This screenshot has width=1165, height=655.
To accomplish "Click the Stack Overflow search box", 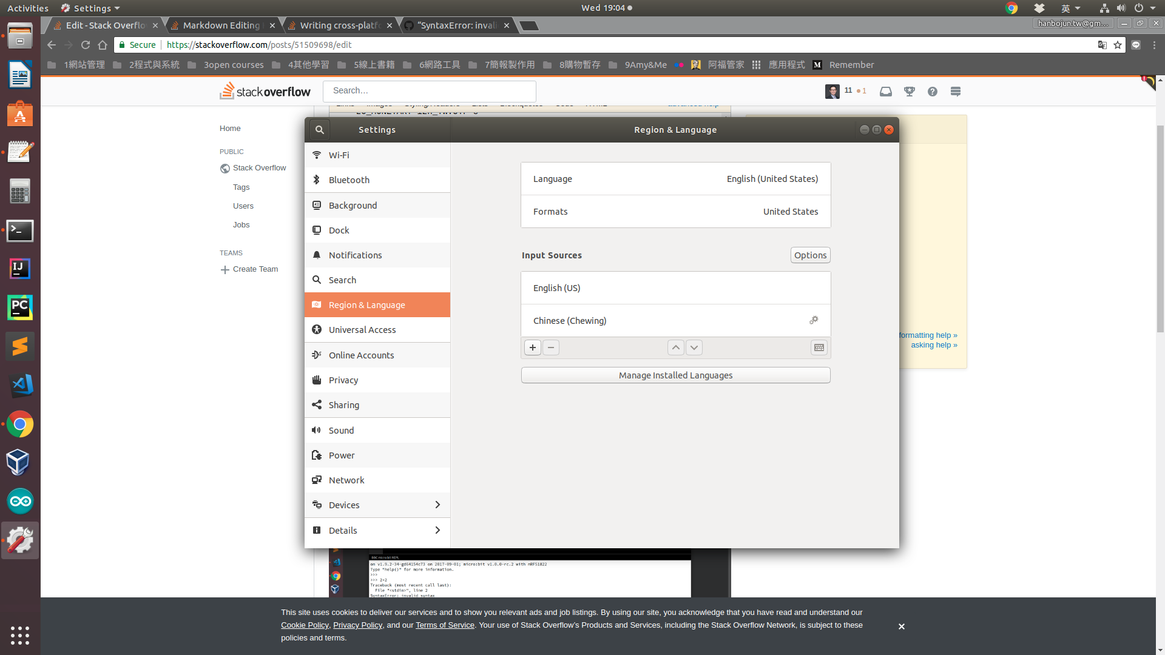I will [x=430, y=91].
